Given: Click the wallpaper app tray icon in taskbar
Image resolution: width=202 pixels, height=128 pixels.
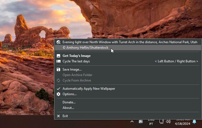Looking at the screenshot, I should (141, 121).
